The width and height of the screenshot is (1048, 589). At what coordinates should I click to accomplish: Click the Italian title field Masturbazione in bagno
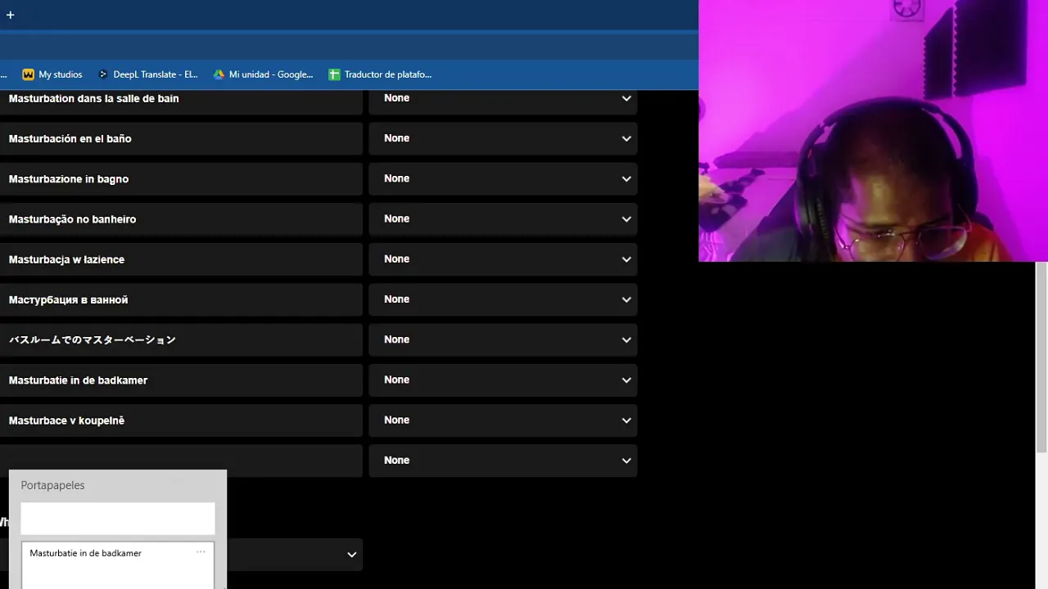(181, 178)
